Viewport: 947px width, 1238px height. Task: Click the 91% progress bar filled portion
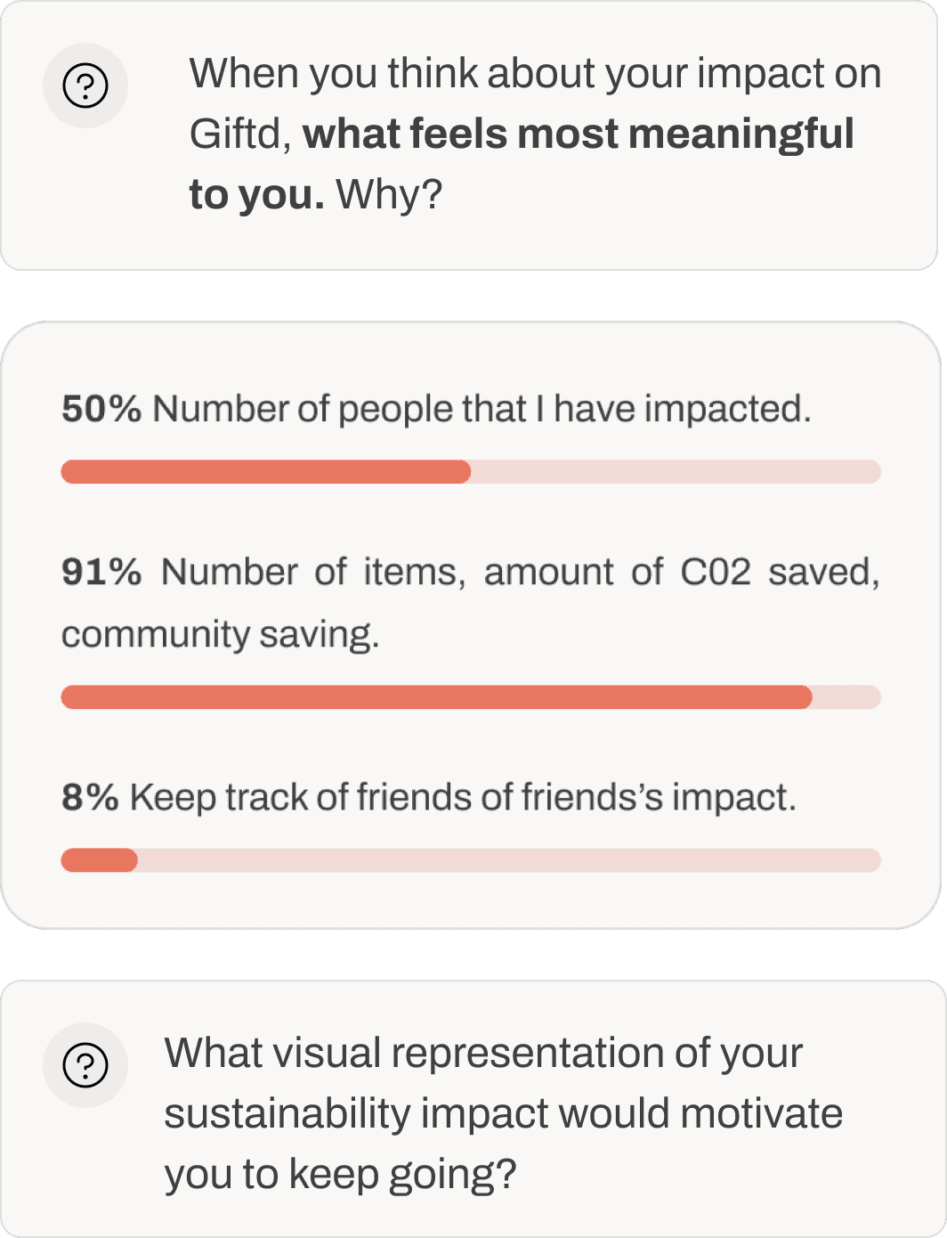[x=436, y=697]
